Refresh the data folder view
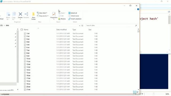171x96 pixels. (x=82, y=26)
